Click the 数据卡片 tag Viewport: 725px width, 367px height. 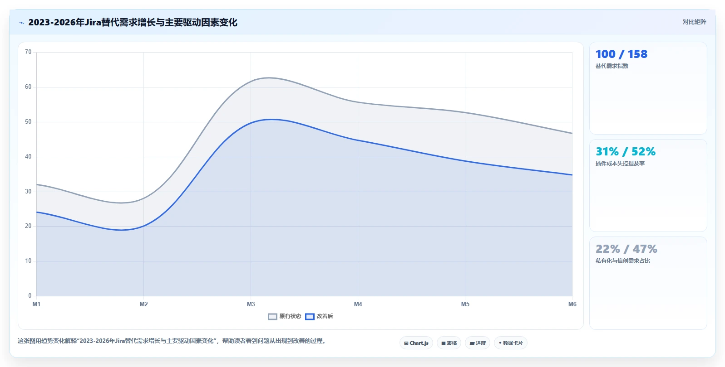[x=511, y=343]
